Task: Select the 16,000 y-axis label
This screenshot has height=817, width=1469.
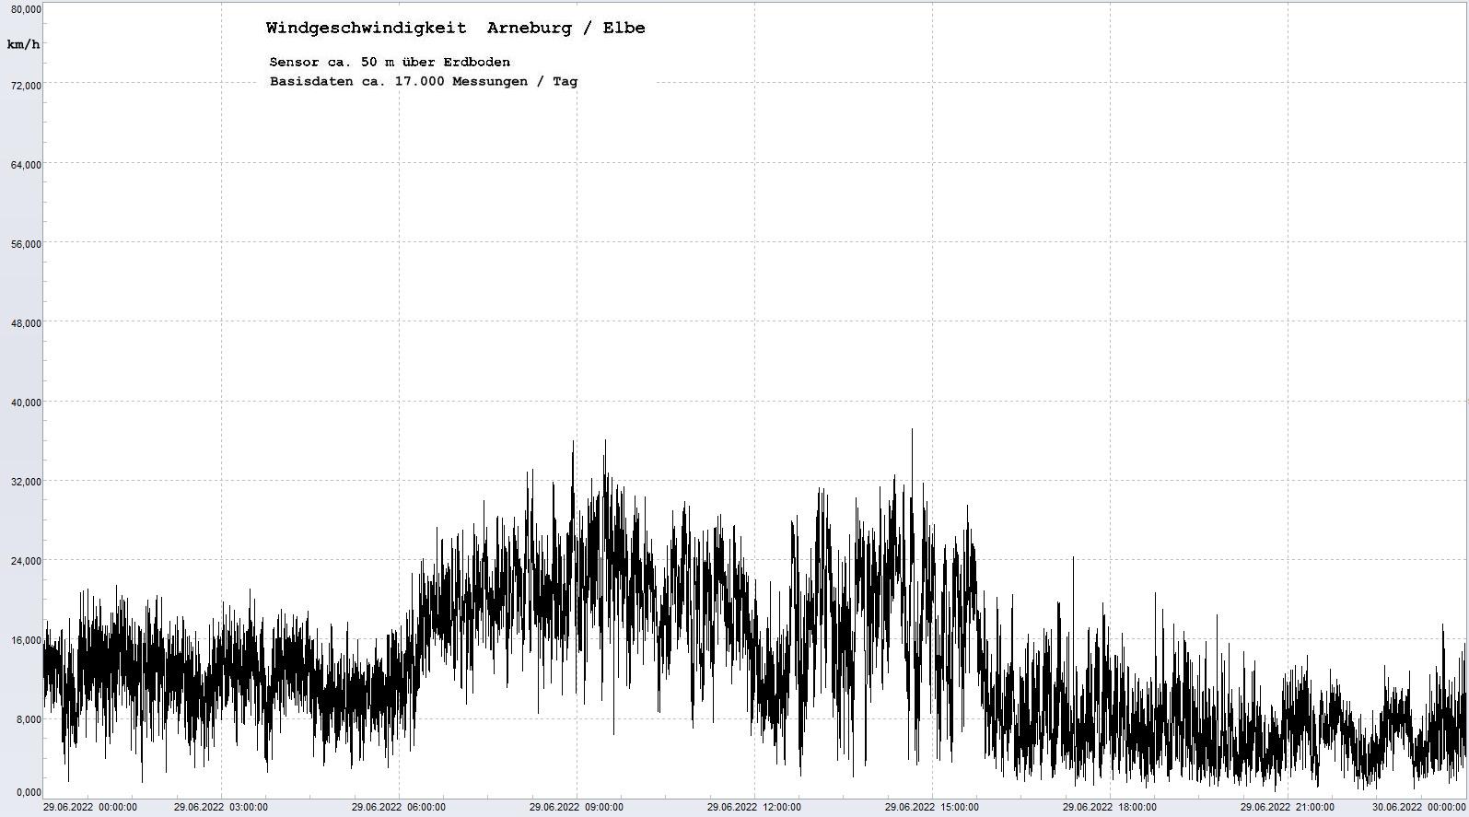Action: click(25, 640)
